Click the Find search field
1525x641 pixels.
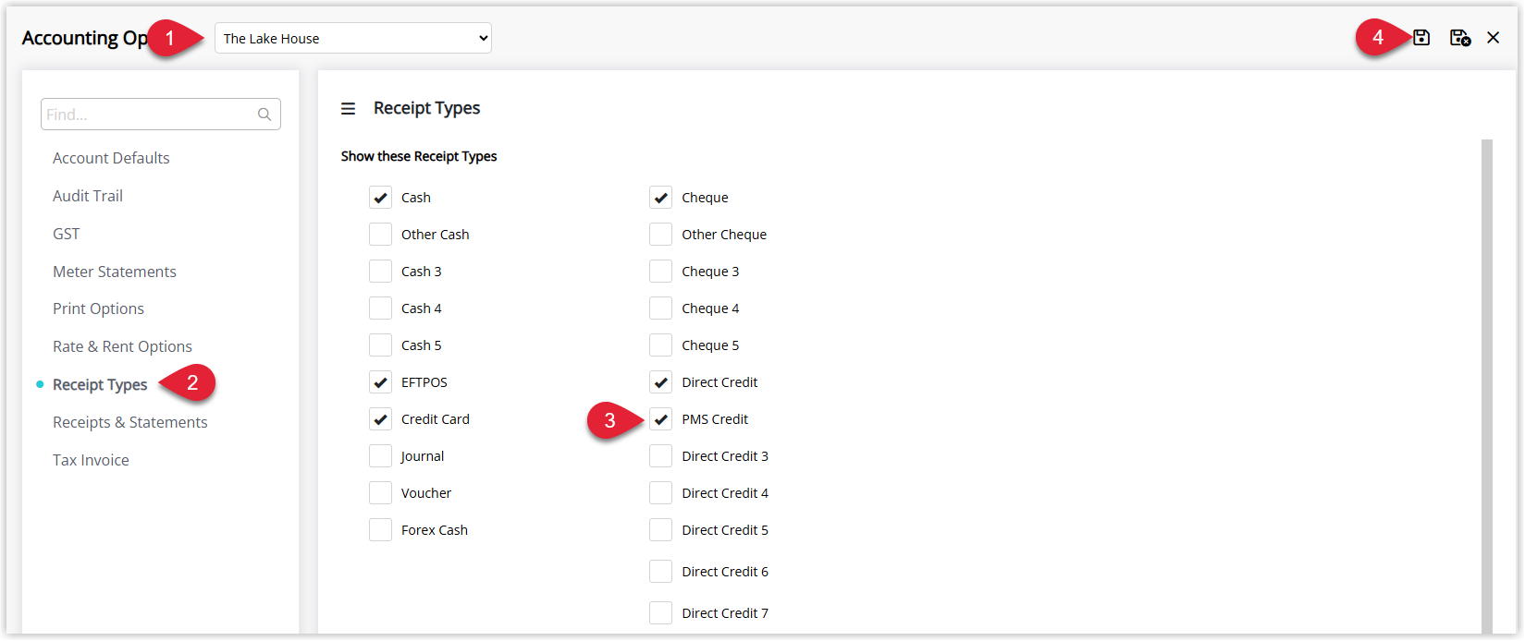[x=161, y=115]
